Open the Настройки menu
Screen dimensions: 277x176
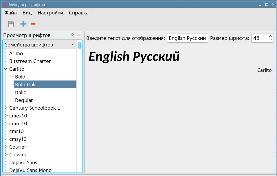click(x=50, y=13)
